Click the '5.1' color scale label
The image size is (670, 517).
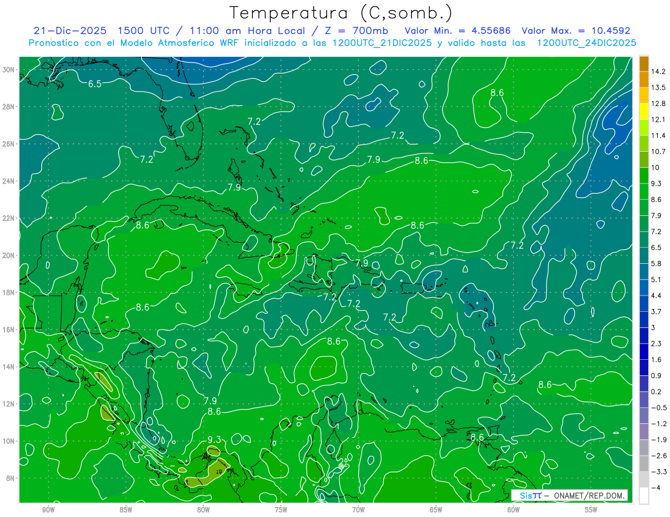click(656, 279)
